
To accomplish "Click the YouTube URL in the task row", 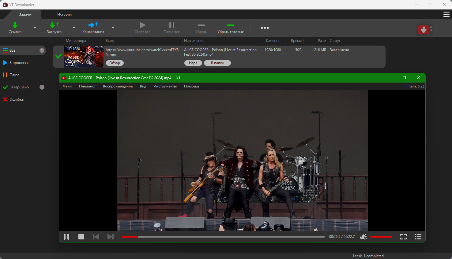I will click(x=142, y=52).
